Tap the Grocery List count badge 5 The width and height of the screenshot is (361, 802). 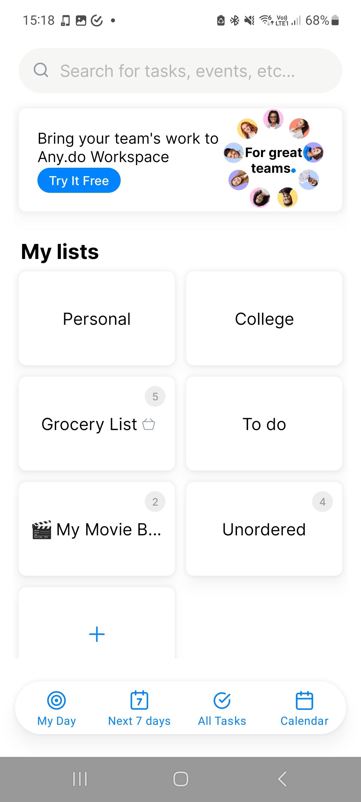point(155,396)
